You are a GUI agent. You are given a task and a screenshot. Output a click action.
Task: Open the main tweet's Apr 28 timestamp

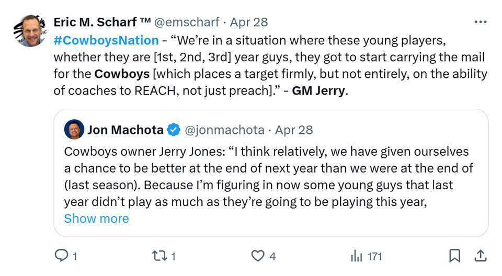pyautogui.click(x=249, y=22)
